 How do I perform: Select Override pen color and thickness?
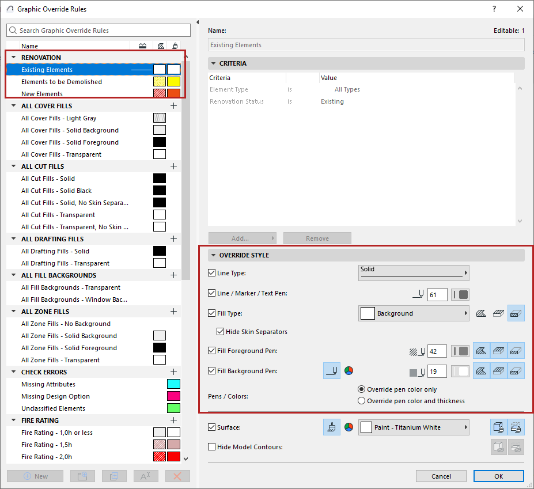pos(361,401)
